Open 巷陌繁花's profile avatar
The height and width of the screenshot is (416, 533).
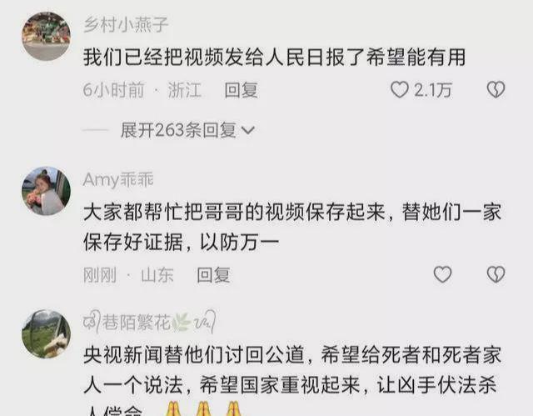47,334
